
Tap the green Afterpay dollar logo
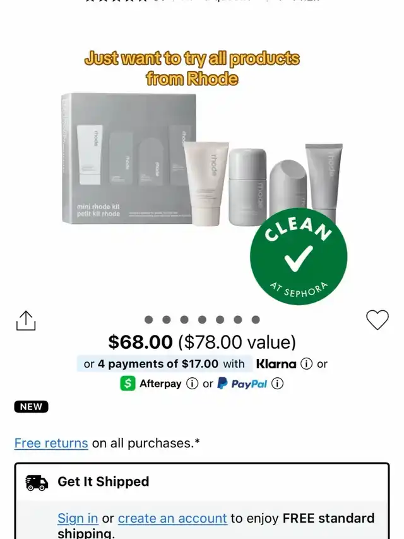coord(128,384)
